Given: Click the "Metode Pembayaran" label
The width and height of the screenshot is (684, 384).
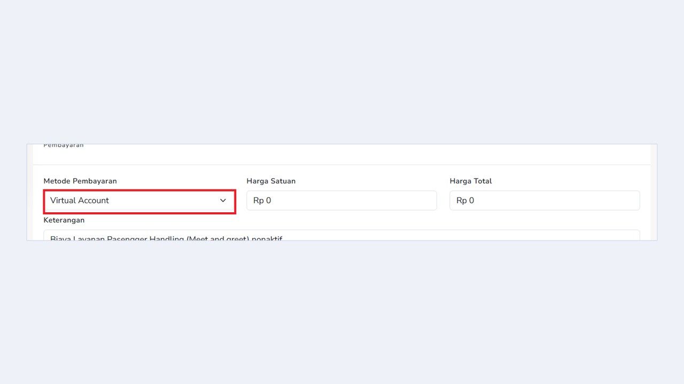Looking at the screenshot, I should pos(80,181).
